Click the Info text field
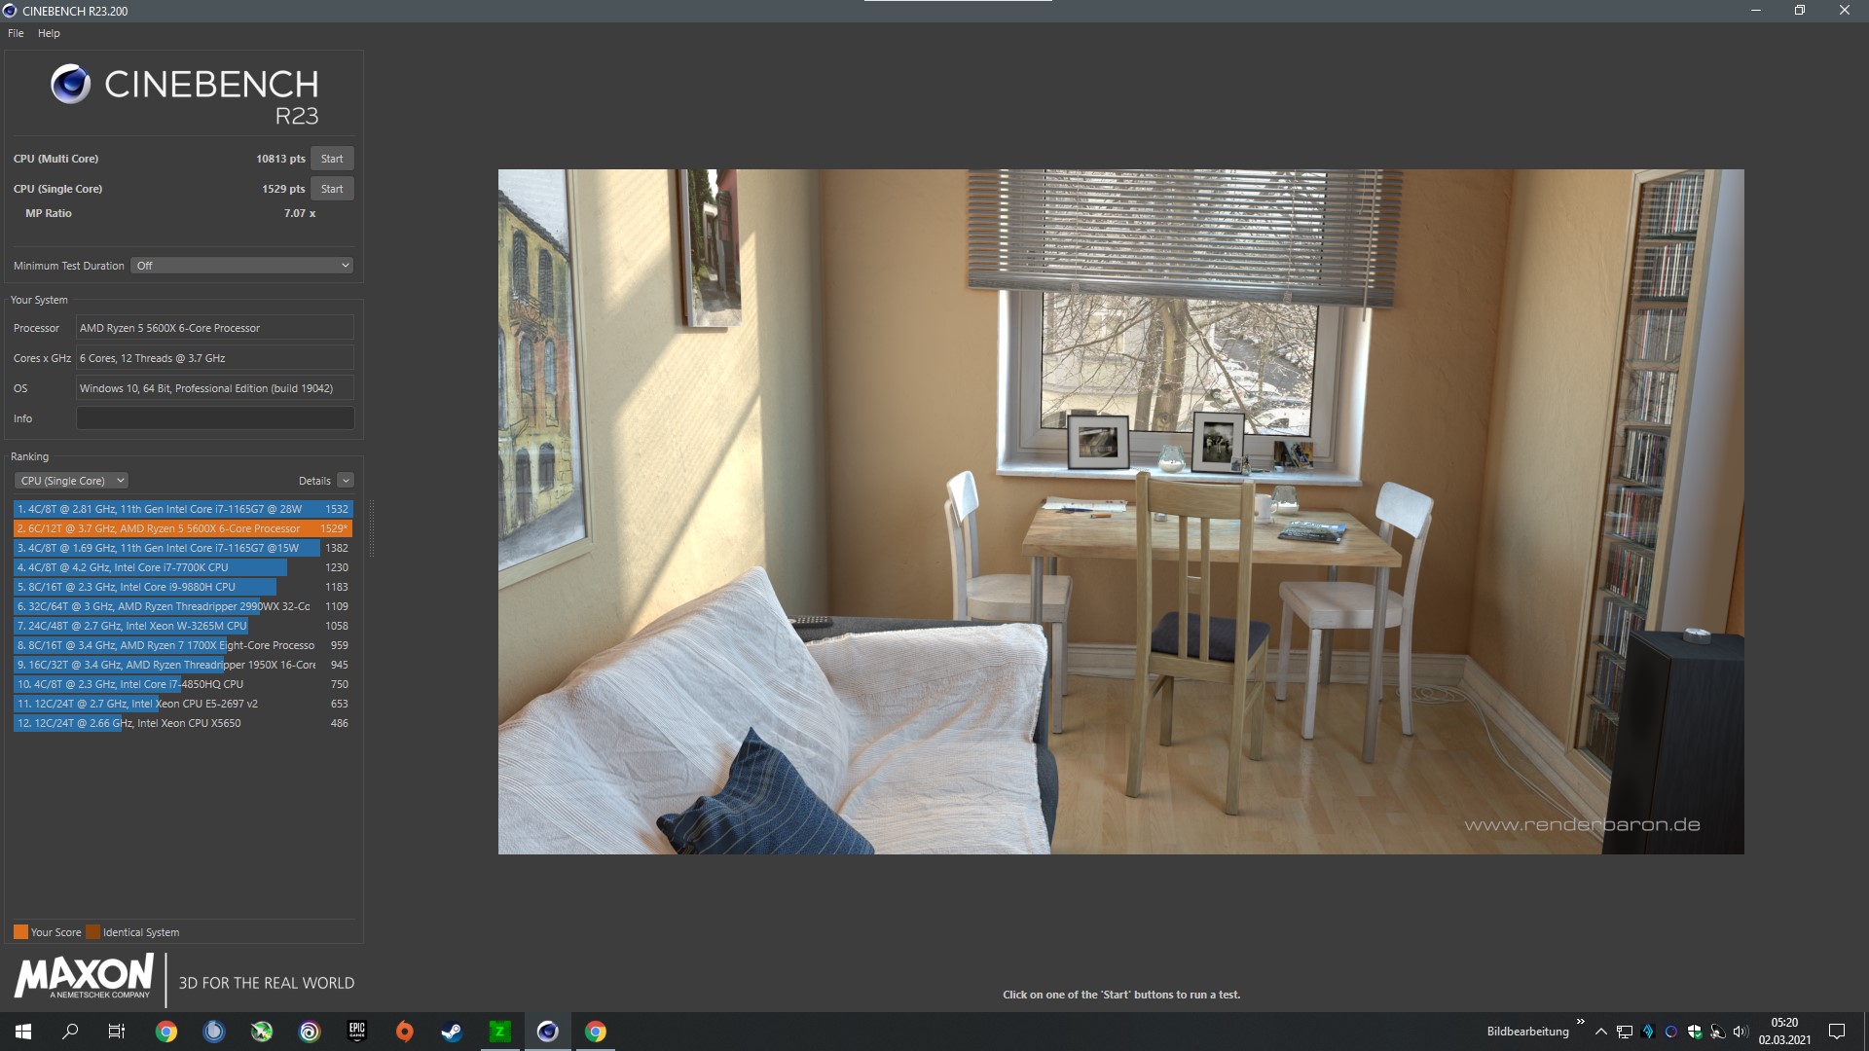Image resolution: width=1869 pixels, height=1051 pixels. (x=215, y=418)
